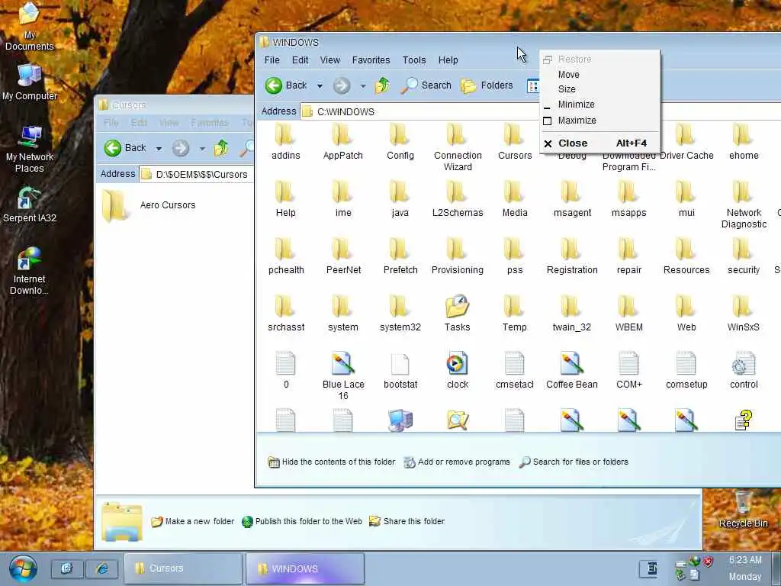Image resolution: width=781 pixels, height=586 pixels.
Task: Click Make a new folder link
Action: point(192,521)
